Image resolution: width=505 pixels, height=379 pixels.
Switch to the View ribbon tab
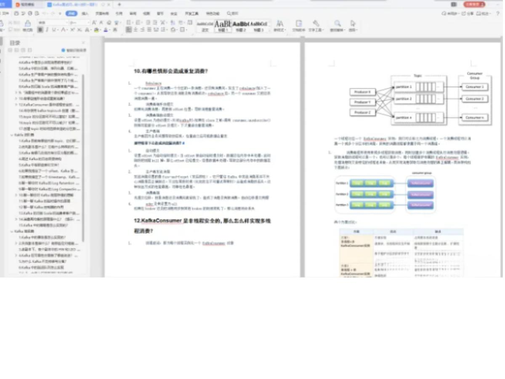146,13
